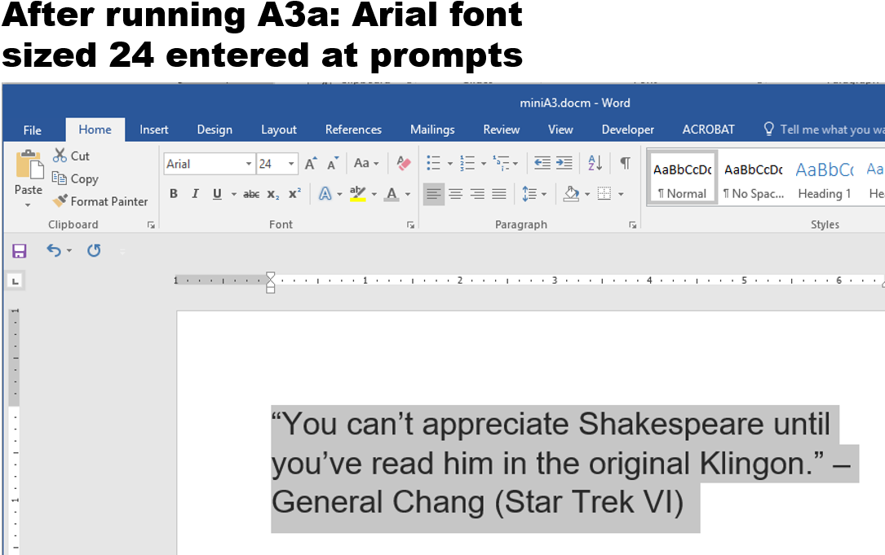Viewport: 885px width, 555px height.
Task: Justify the paragraph text
Action: point(499,194)
